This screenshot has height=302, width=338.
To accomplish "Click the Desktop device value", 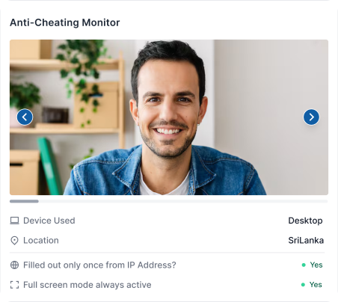I will tap(305, 221).
